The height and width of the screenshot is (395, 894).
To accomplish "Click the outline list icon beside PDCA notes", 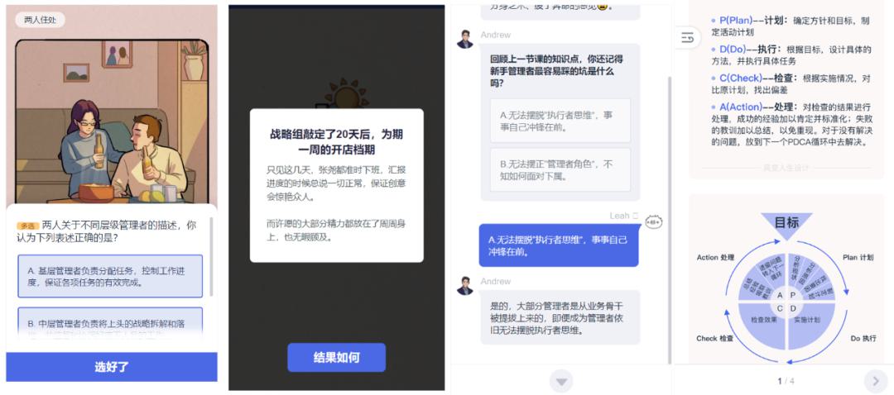I will [687, 38].
